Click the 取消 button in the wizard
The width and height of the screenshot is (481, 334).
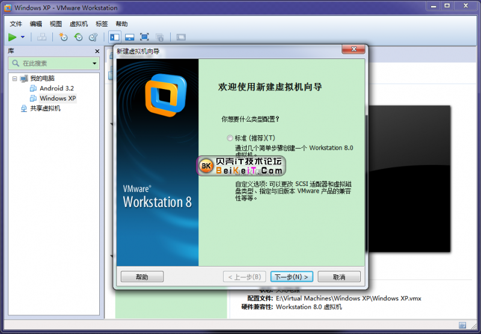pos(339,277)
